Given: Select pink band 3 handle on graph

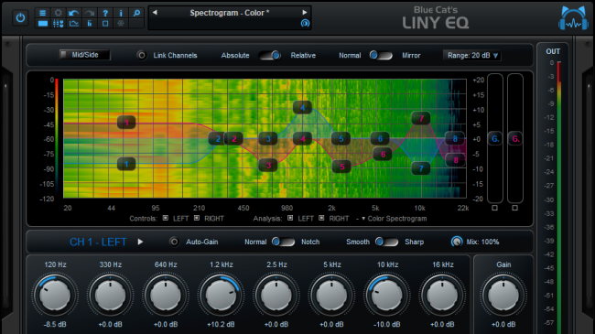Looking at the screenshot, I should 268,165.
